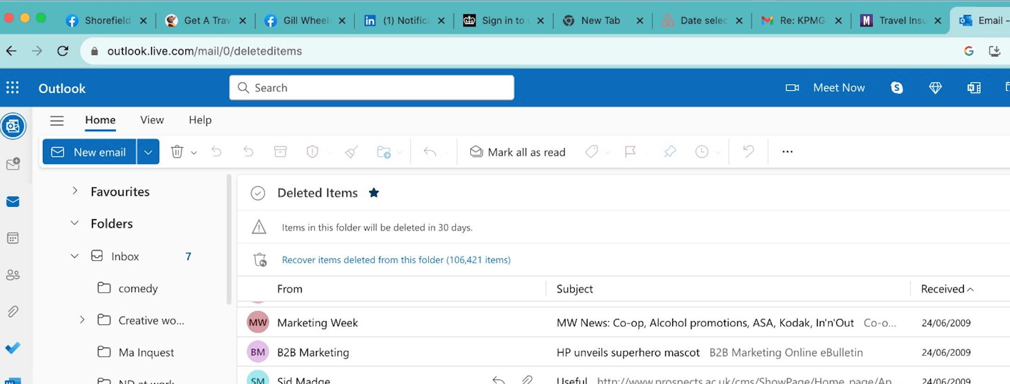Click the Meet Now video button
Viewport: 1010px width, 384px height.
click(x=825, y=88)
